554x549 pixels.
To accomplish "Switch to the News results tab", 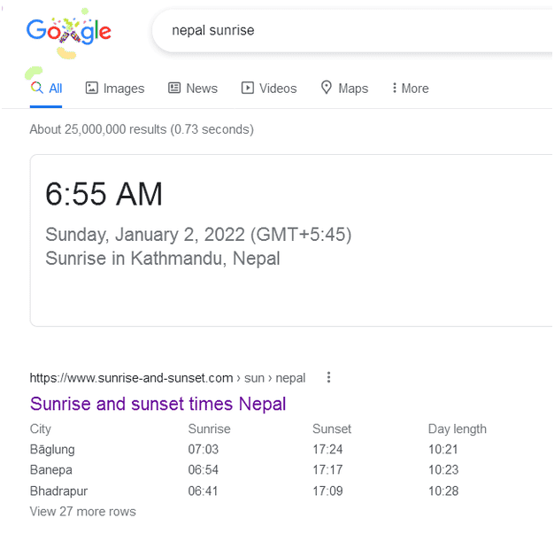I will pos(202,89).
